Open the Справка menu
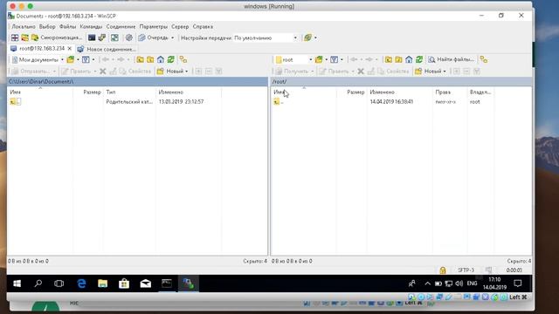 coord(203,27)
